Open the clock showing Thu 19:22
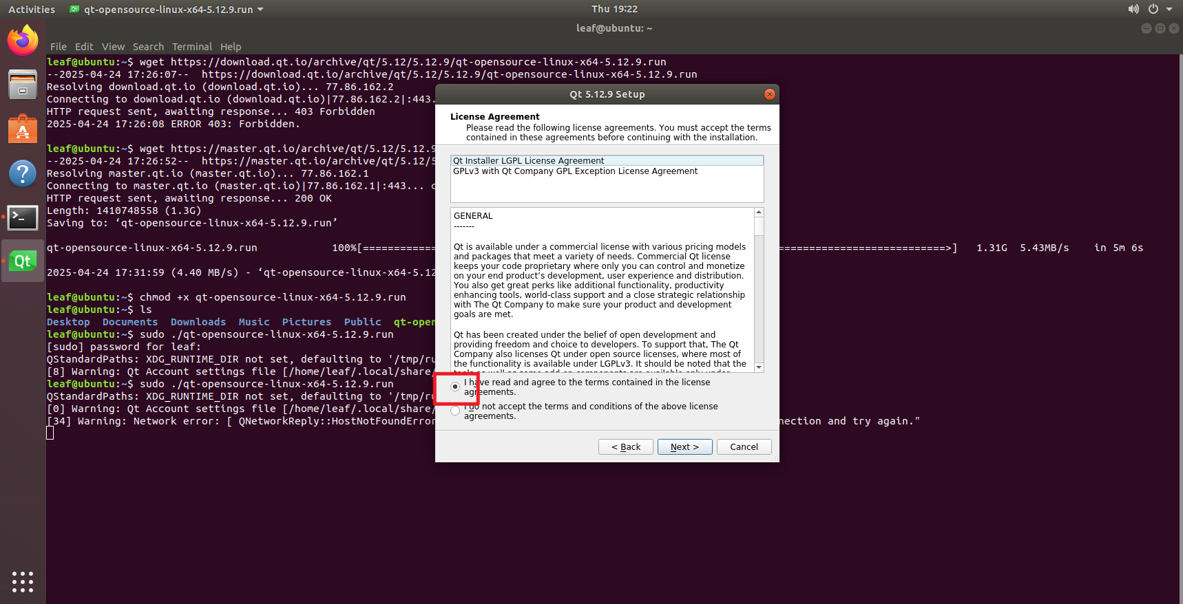 tap(614, 9)
